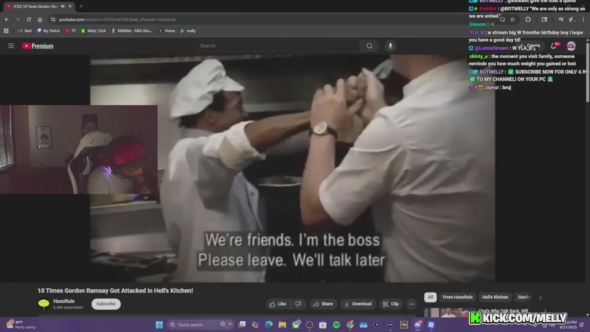Open the YouTube hamburger guide menu

tap(11, 46)
